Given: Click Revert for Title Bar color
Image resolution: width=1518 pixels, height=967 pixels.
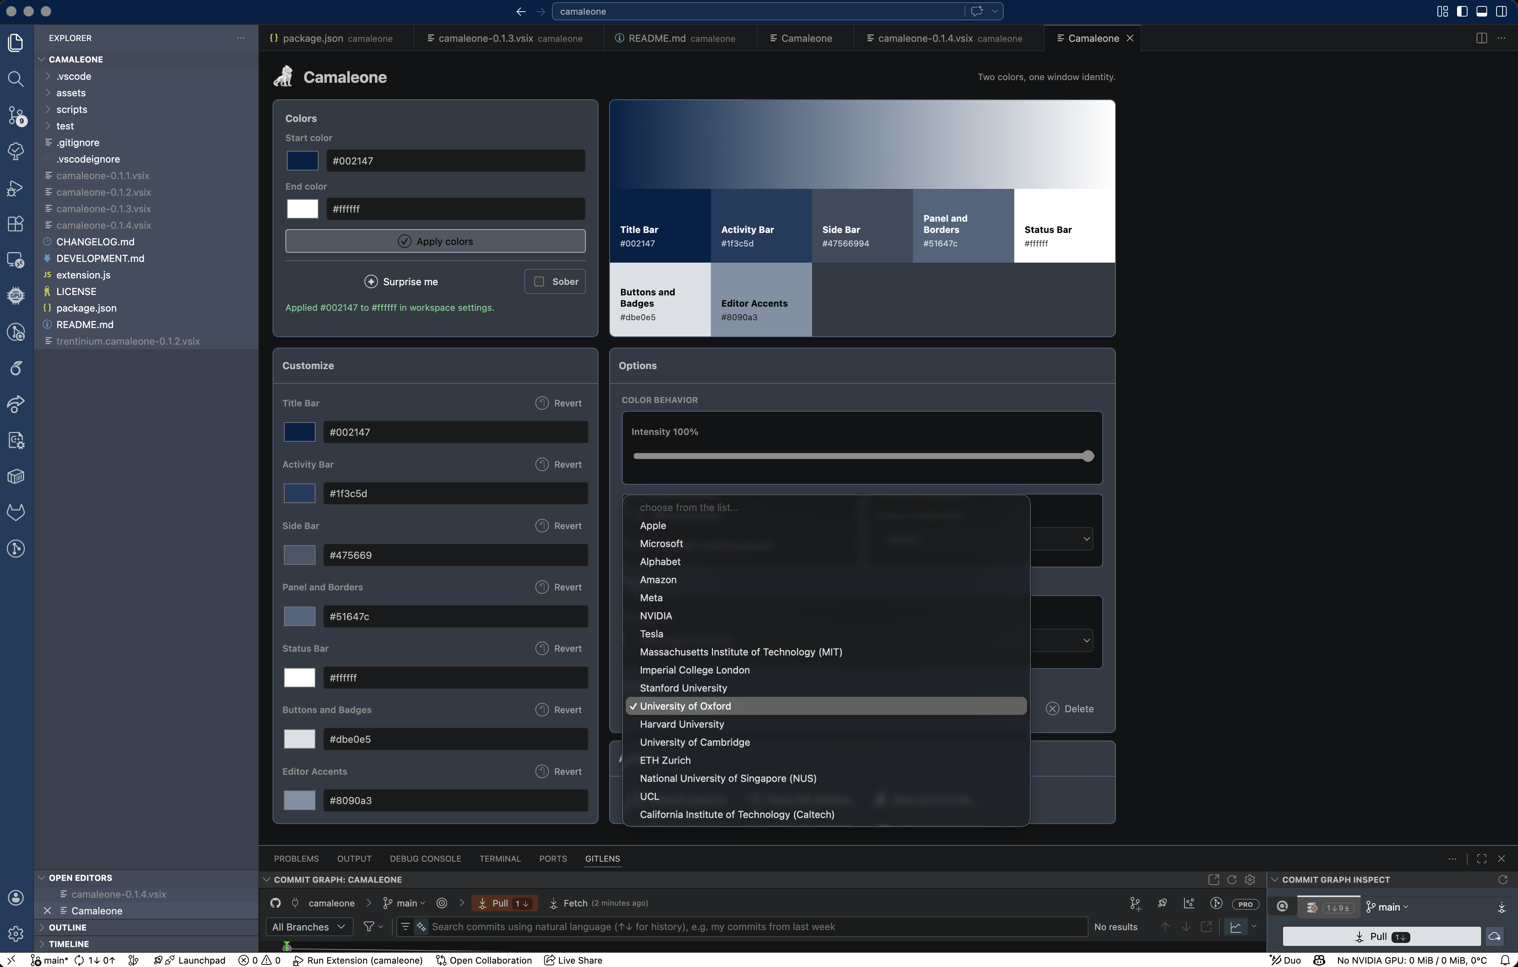Looking at the screenshot, I should pos(559,403).
